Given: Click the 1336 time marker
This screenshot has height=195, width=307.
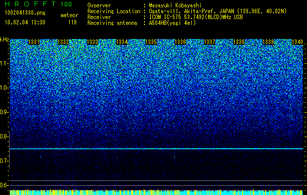Looking at the screenshot, I should pyautogui.click(x=180, y=42).
